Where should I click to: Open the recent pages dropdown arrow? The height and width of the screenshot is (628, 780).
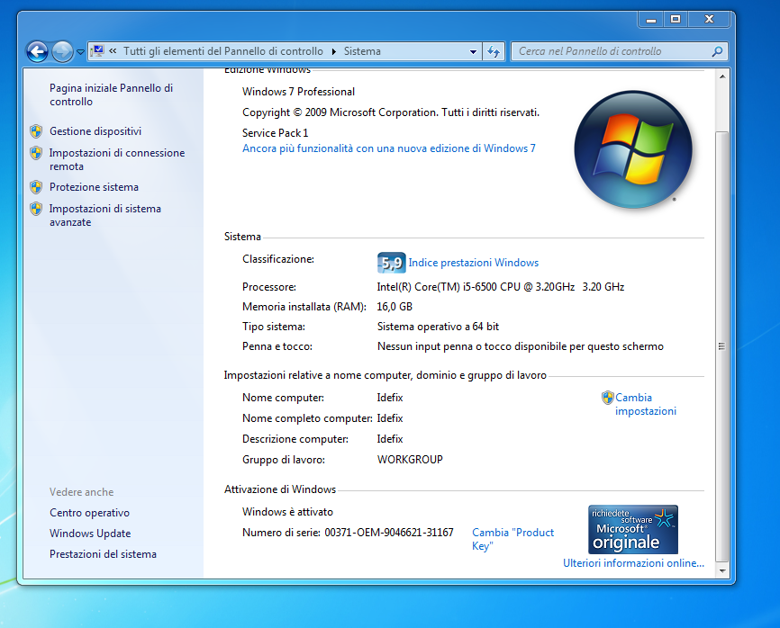coord(81,52)
